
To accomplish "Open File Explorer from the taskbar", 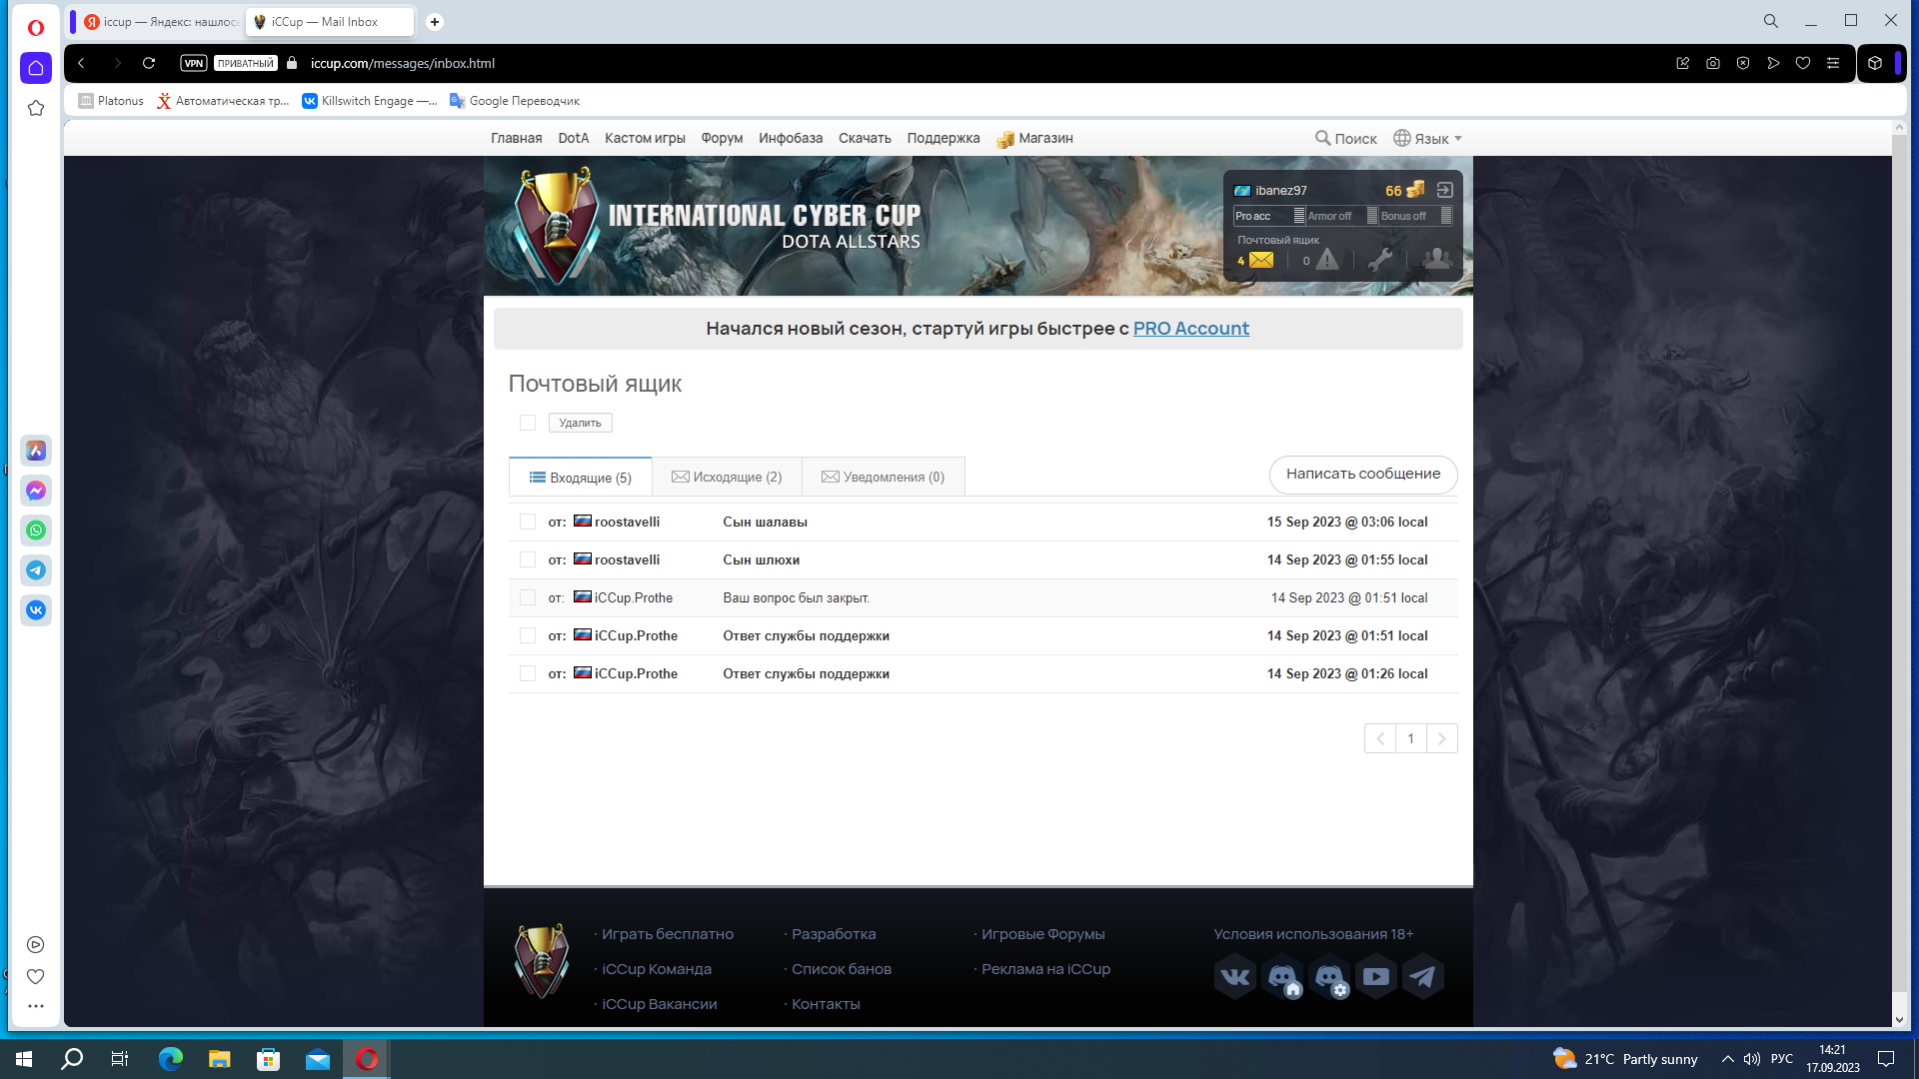I will (x=220, y=1059).
